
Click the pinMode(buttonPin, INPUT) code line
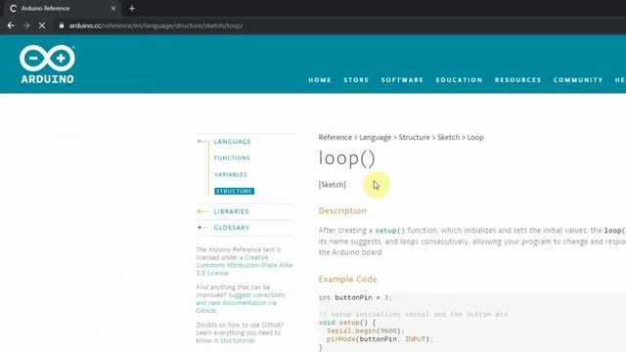click(x=380, y=339)
